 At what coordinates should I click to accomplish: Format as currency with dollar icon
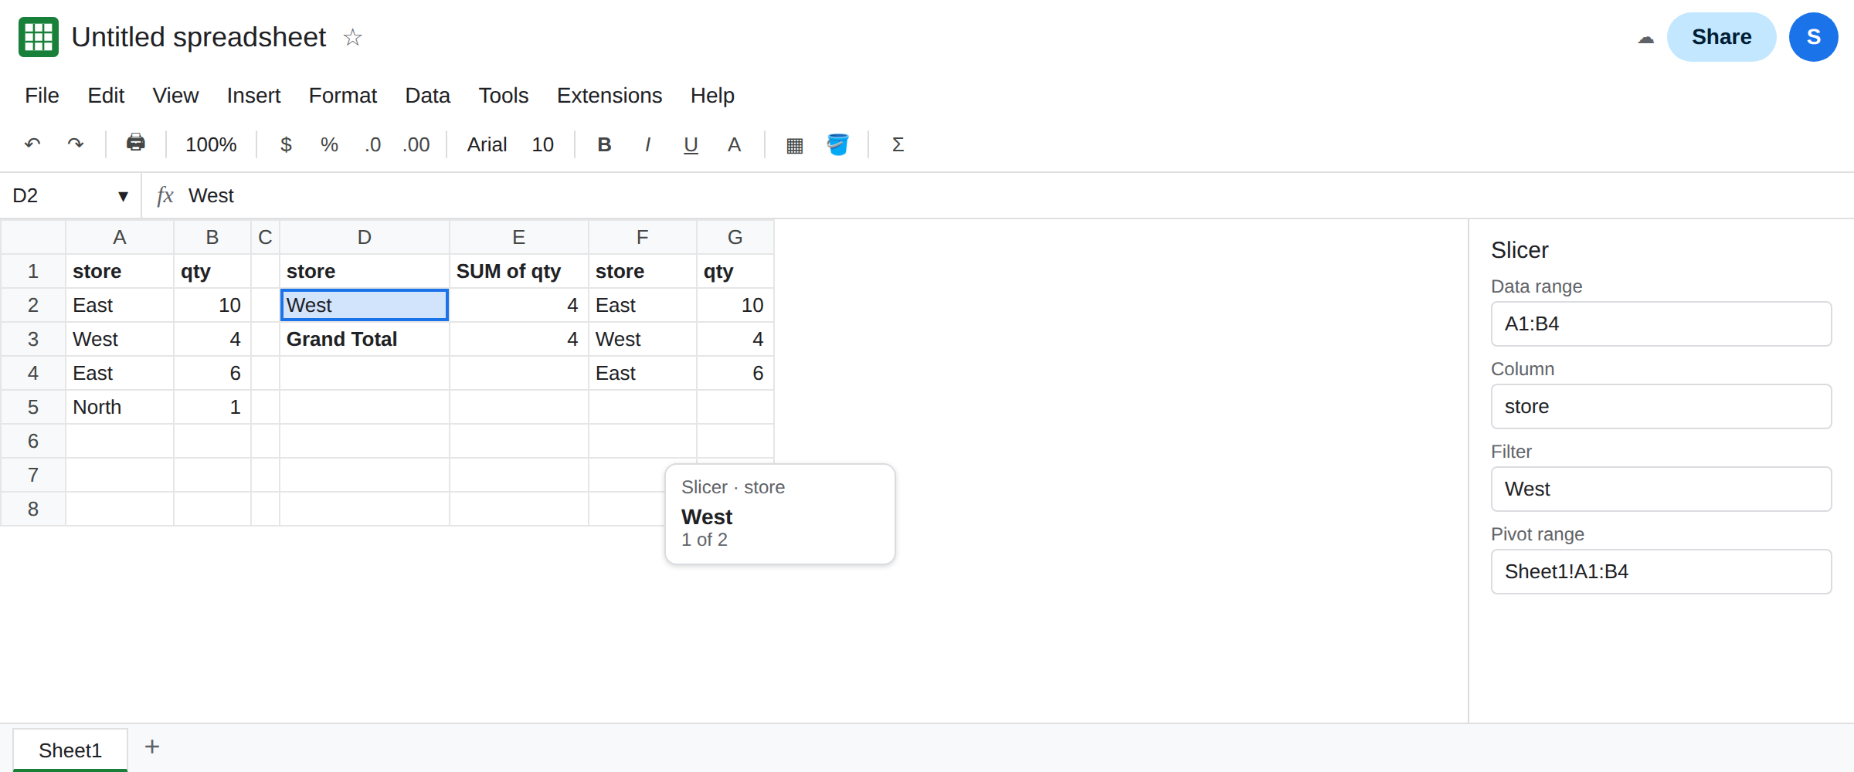click(x=286, y=144)
